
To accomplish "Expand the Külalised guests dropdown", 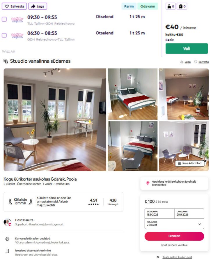I will 174,224.
